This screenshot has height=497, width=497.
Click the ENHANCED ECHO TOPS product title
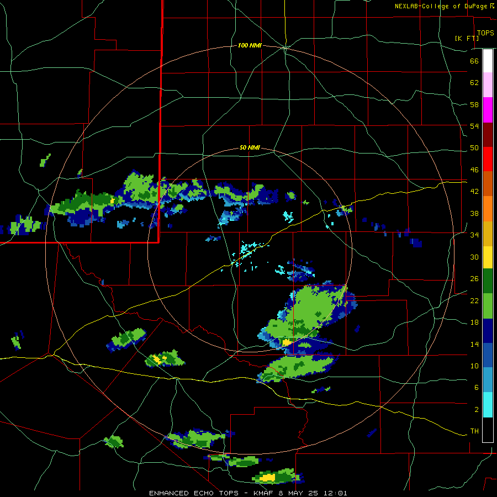click(x=193, y=493)
